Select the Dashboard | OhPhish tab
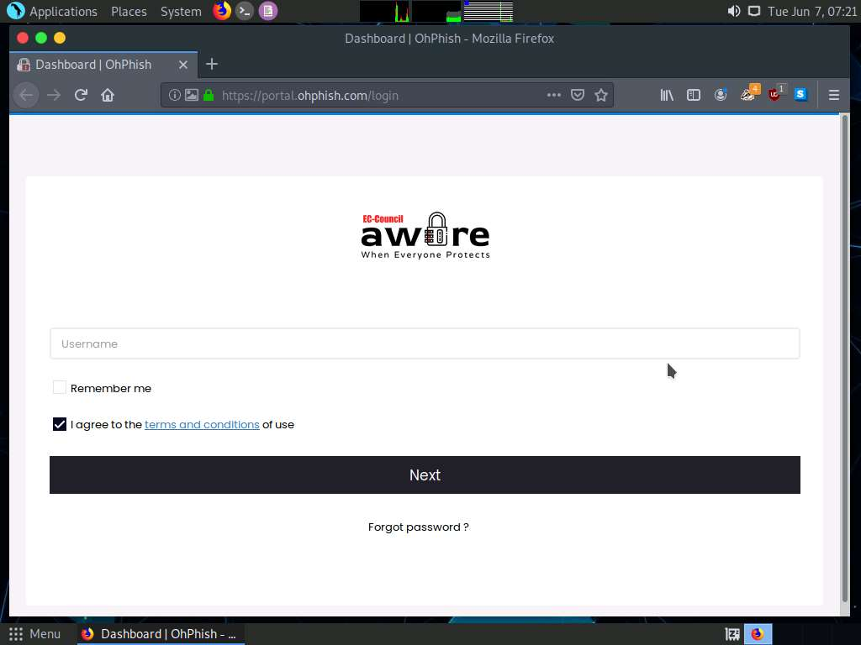The image size is (861, 645). pyautogui.click(x=103, y=65)
